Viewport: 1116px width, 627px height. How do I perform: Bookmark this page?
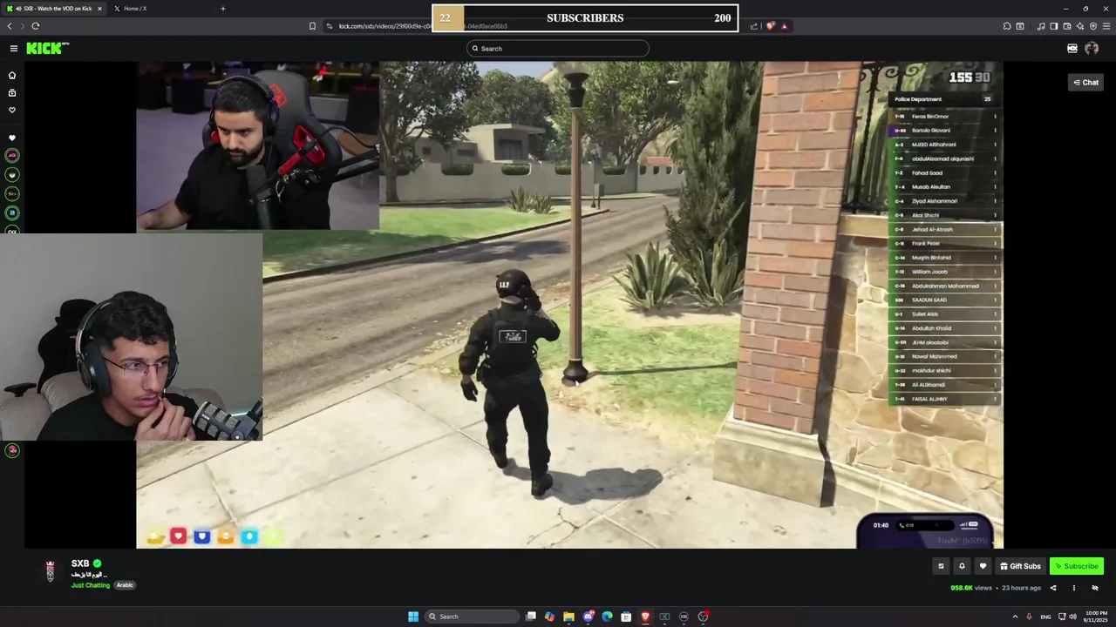click(312, 26)
